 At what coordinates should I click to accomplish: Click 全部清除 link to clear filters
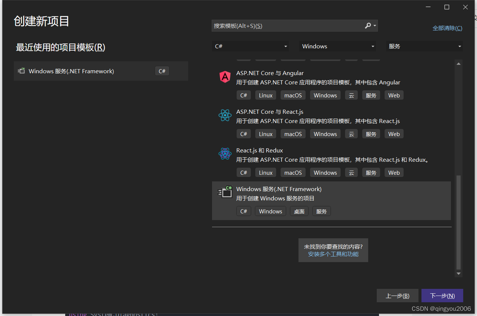[447, 28]
